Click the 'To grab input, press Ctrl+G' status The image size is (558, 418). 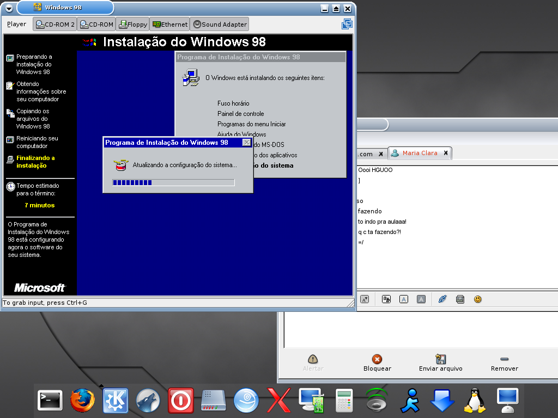[45, 303]
